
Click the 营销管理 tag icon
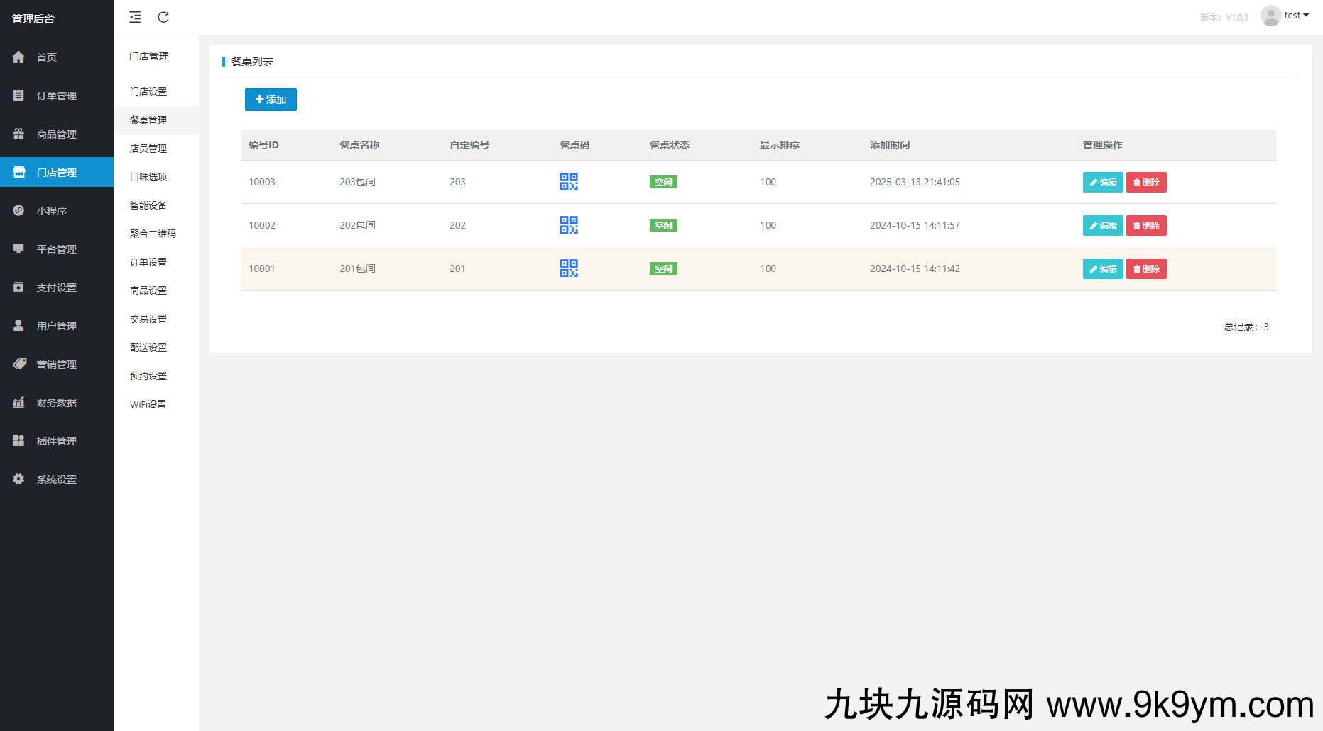pos(19,364)
